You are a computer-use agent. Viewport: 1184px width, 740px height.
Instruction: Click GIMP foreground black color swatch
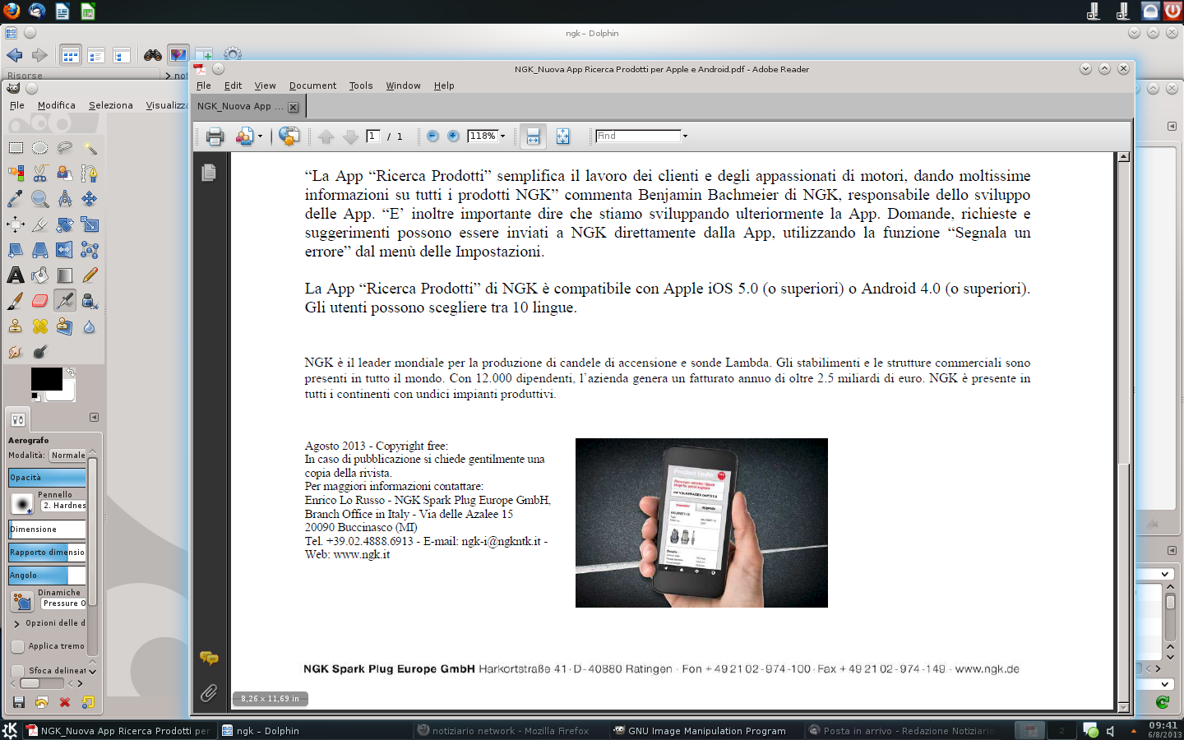[x=46, y=378]
